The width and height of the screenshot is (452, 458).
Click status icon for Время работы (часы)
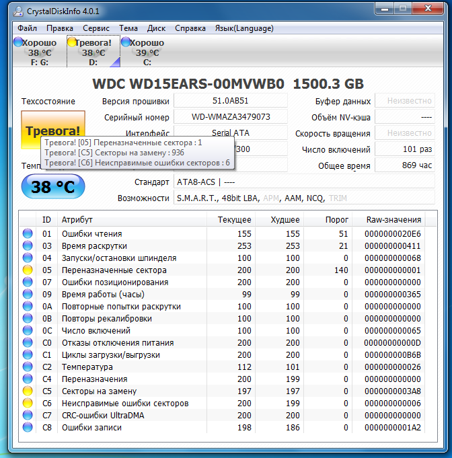click(x=28, y=294)
